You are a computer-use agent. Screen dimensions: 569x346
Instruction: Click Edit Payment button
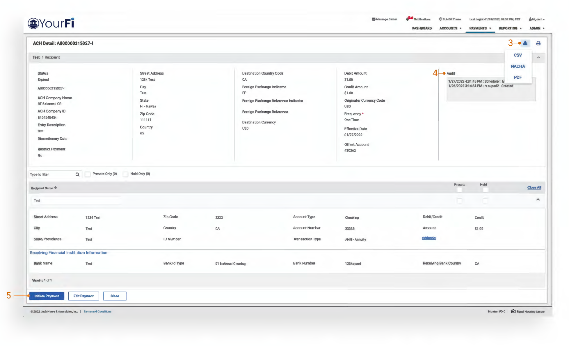pyautogui.click(x=83, y=296)
